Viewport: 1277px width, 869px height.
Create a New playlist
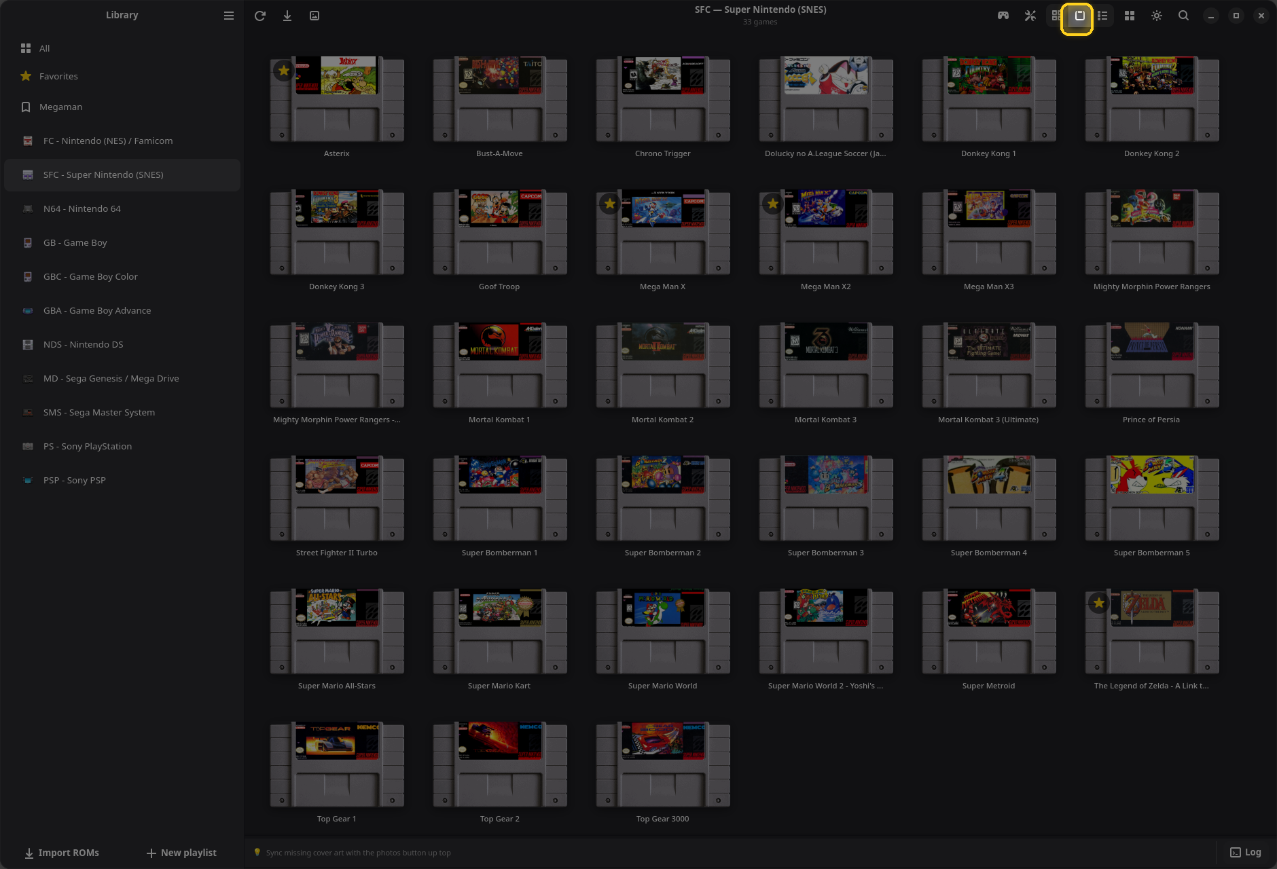(181, 853)
